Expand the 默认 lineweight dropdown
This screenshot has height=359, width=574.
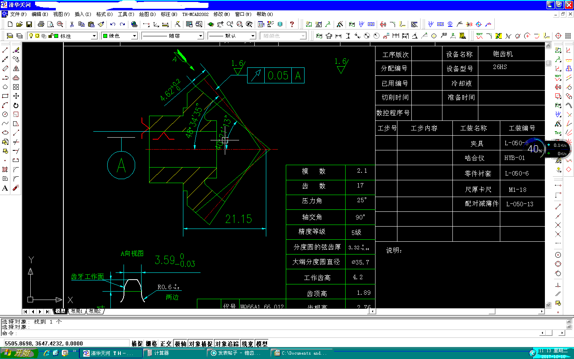tap(253, 36)
